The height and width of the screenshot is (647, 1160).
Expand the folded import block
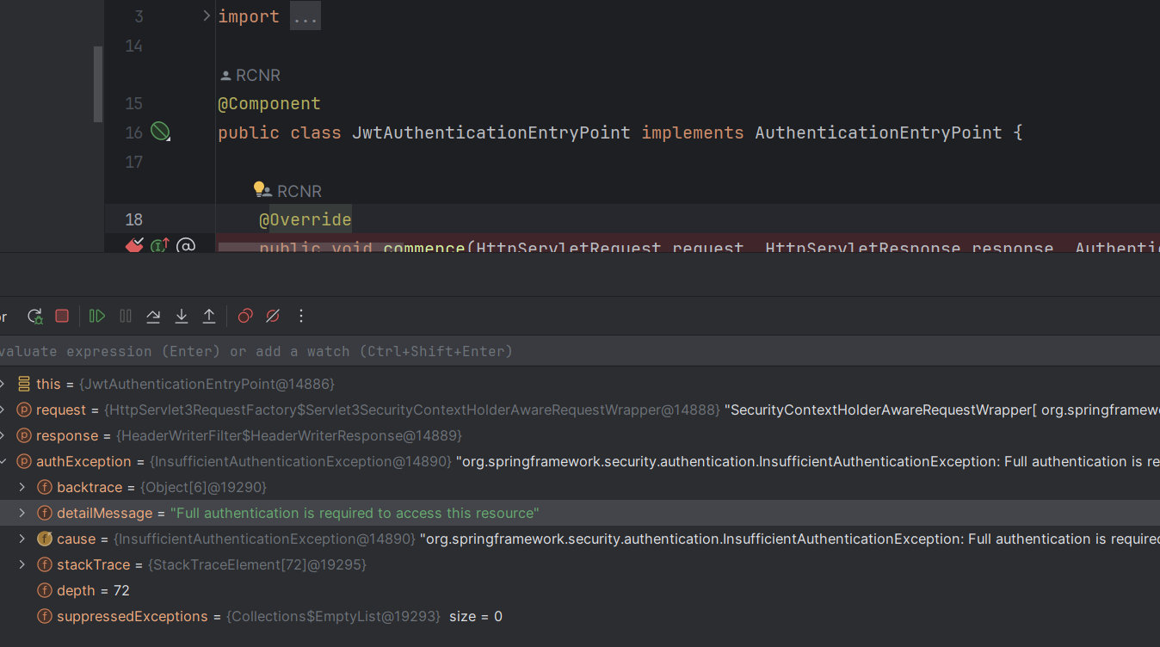pos(207,15)
